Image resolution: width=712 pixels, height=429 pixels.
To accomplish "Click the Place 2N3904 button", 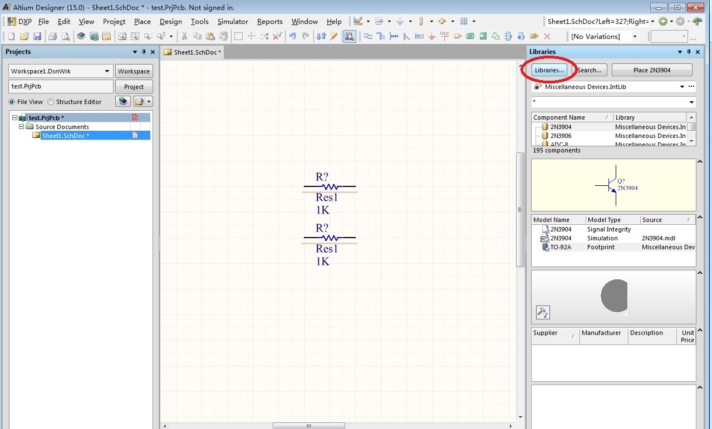I will click(x=652, y=70).
